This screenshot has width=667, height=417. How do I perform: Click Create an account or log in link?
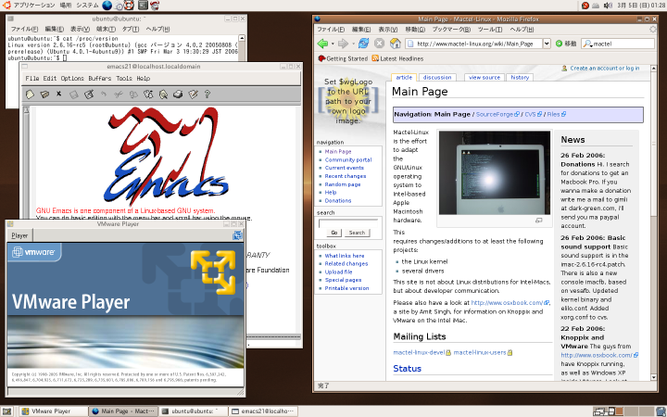604,68
